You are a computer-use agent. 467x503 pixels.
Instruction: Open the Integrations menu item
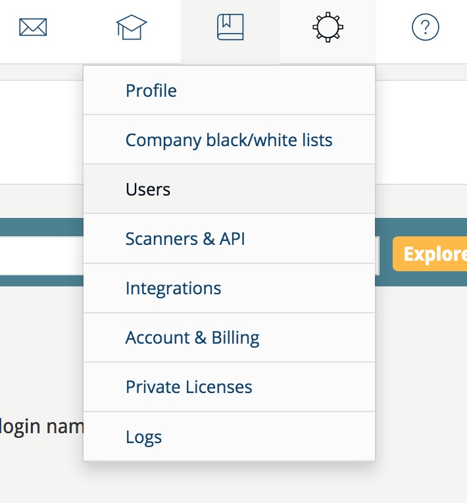pyautogui.click(x=229, y=288)
